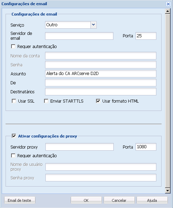
Task: Click the Servidor proxy input field
Action: click(x=79, y=147)
